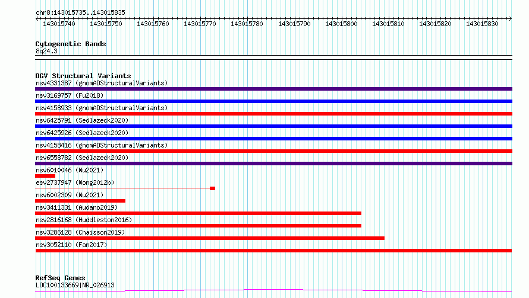Open gene label LOC100133669|NR_026913

[x=75, y=285]
